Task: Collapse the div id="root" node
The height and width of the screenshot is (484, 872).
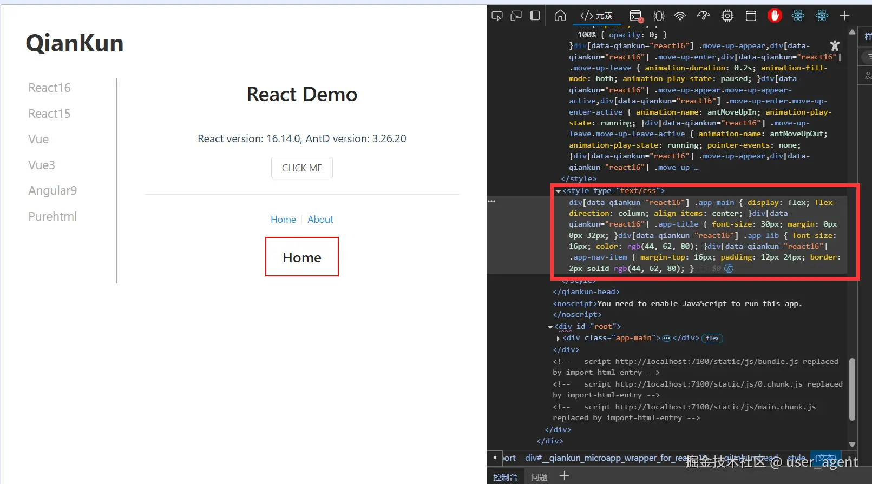Action: coord(550,327)
